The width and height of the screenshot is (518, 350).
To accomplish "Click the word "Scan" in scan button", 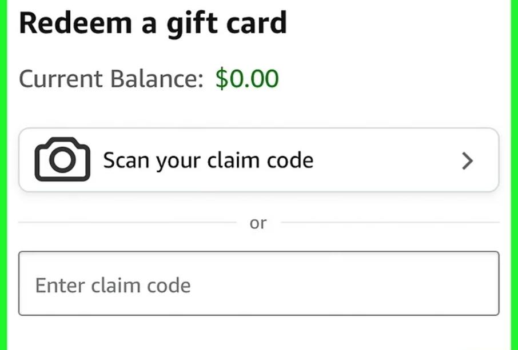I will point(125,160).
